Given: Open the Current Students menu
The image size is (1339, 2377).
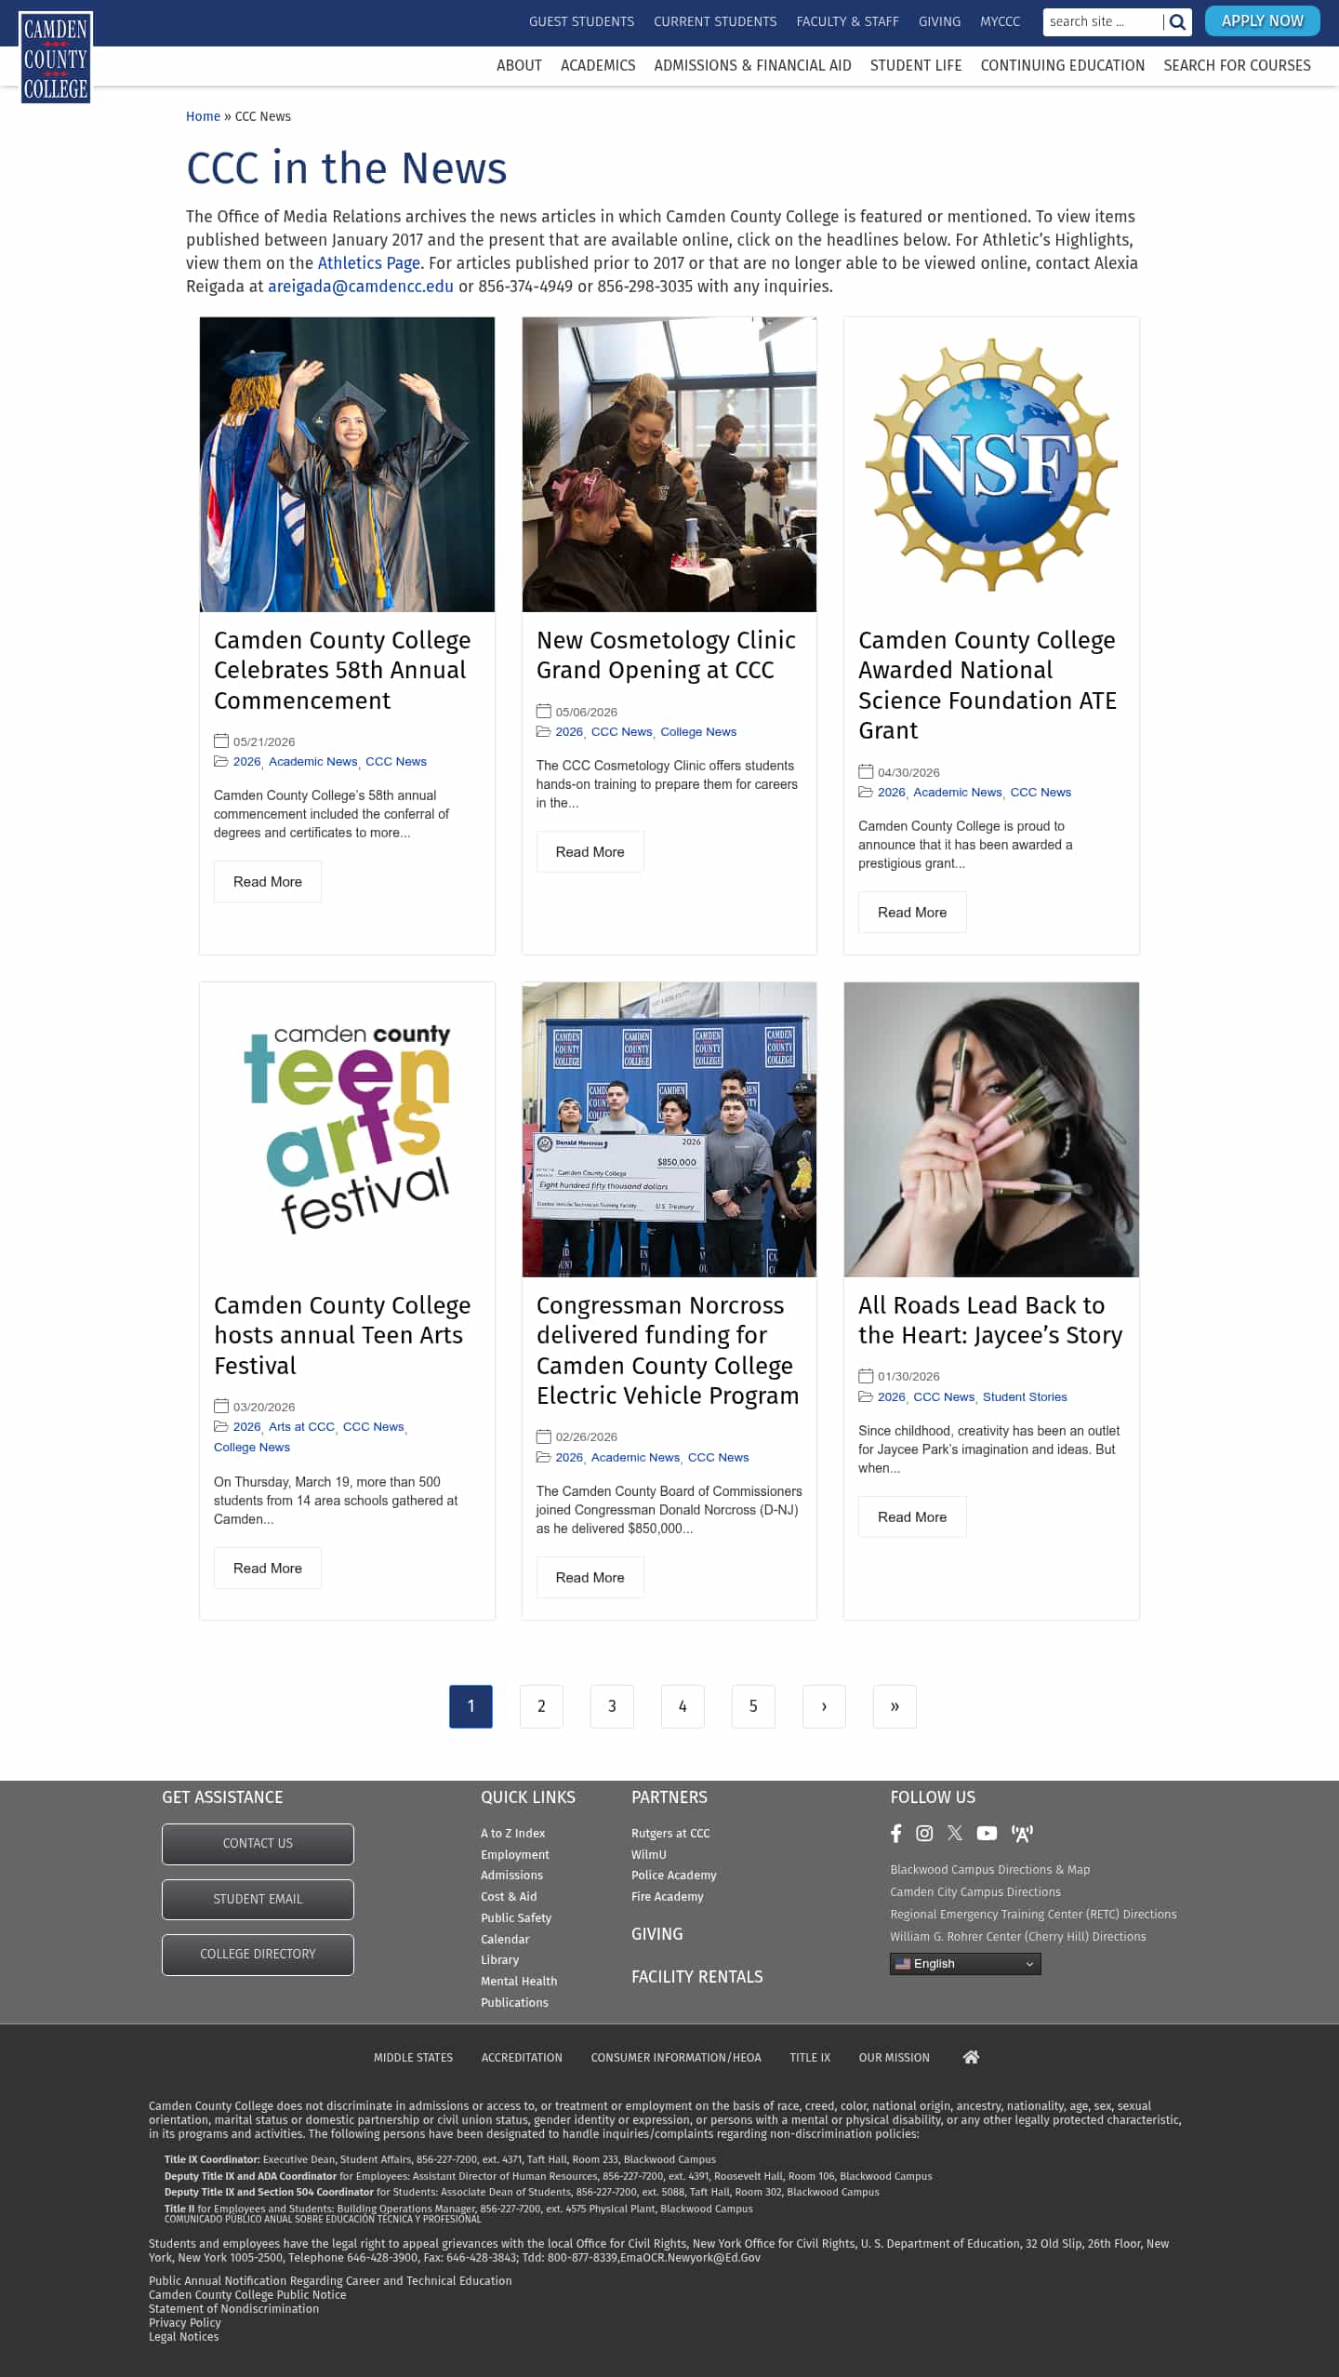Looking at the screenshot, I should pos(715,21).
